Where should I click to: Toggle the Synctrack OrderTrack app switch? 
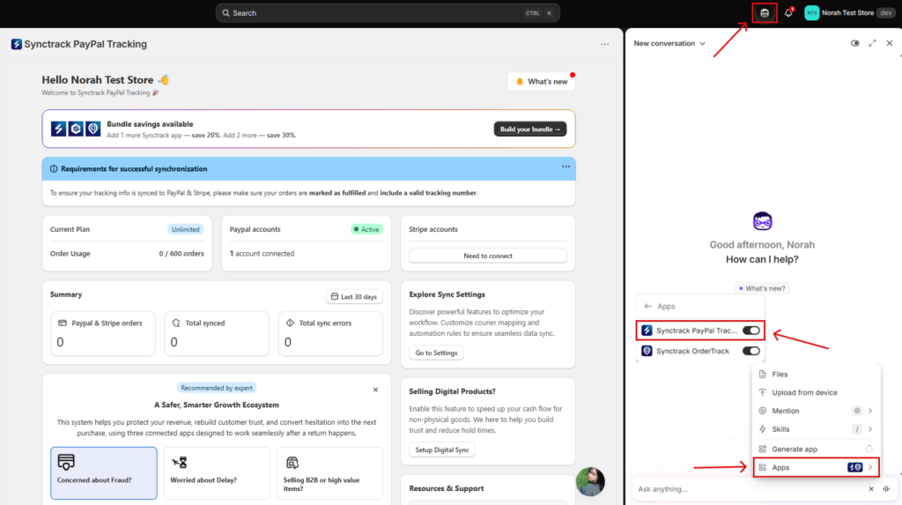(x=750, y=352)
